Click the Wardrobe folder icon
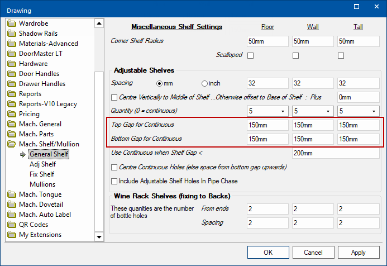Screen dimensions: 387x266 (x=12, y=23)
